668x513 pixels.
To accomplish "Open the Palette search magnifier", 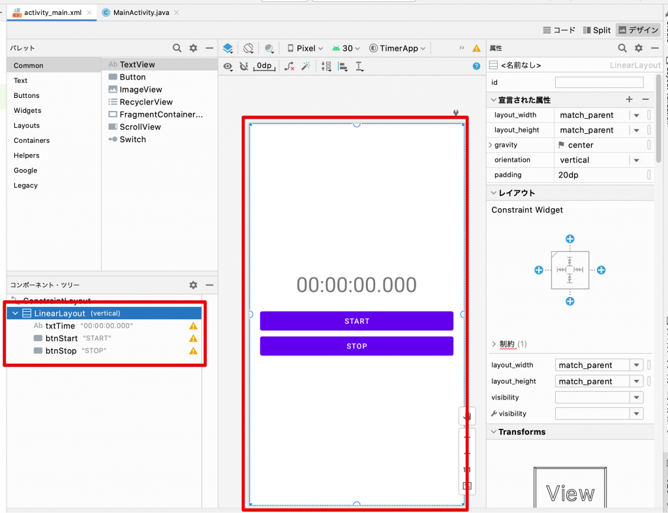I will click(177, 48).
